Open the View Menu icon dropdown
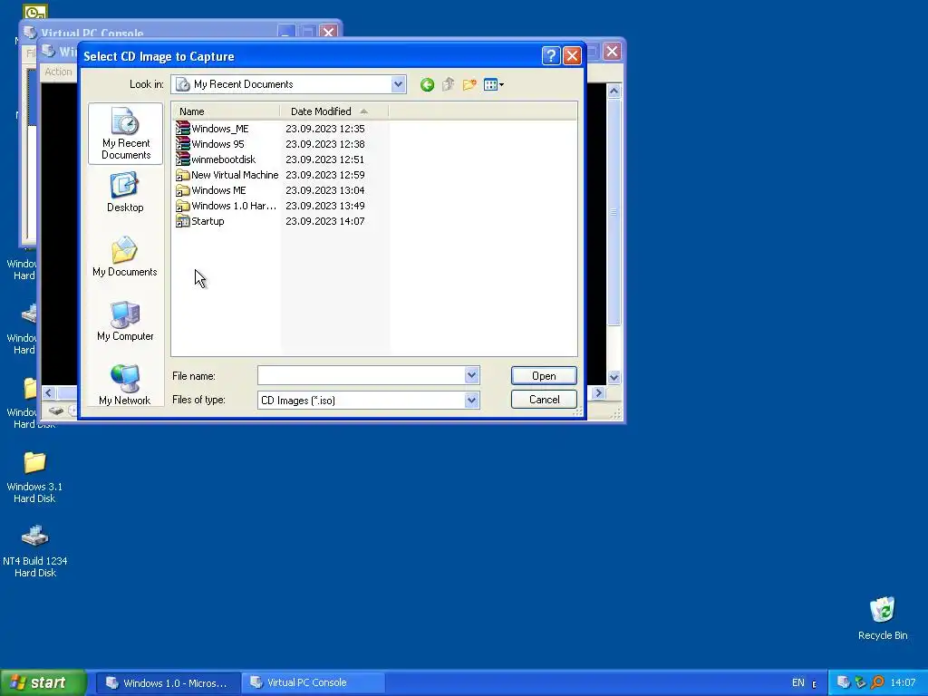The width and height of the screenshot is (928, 696). coord(494,84)
